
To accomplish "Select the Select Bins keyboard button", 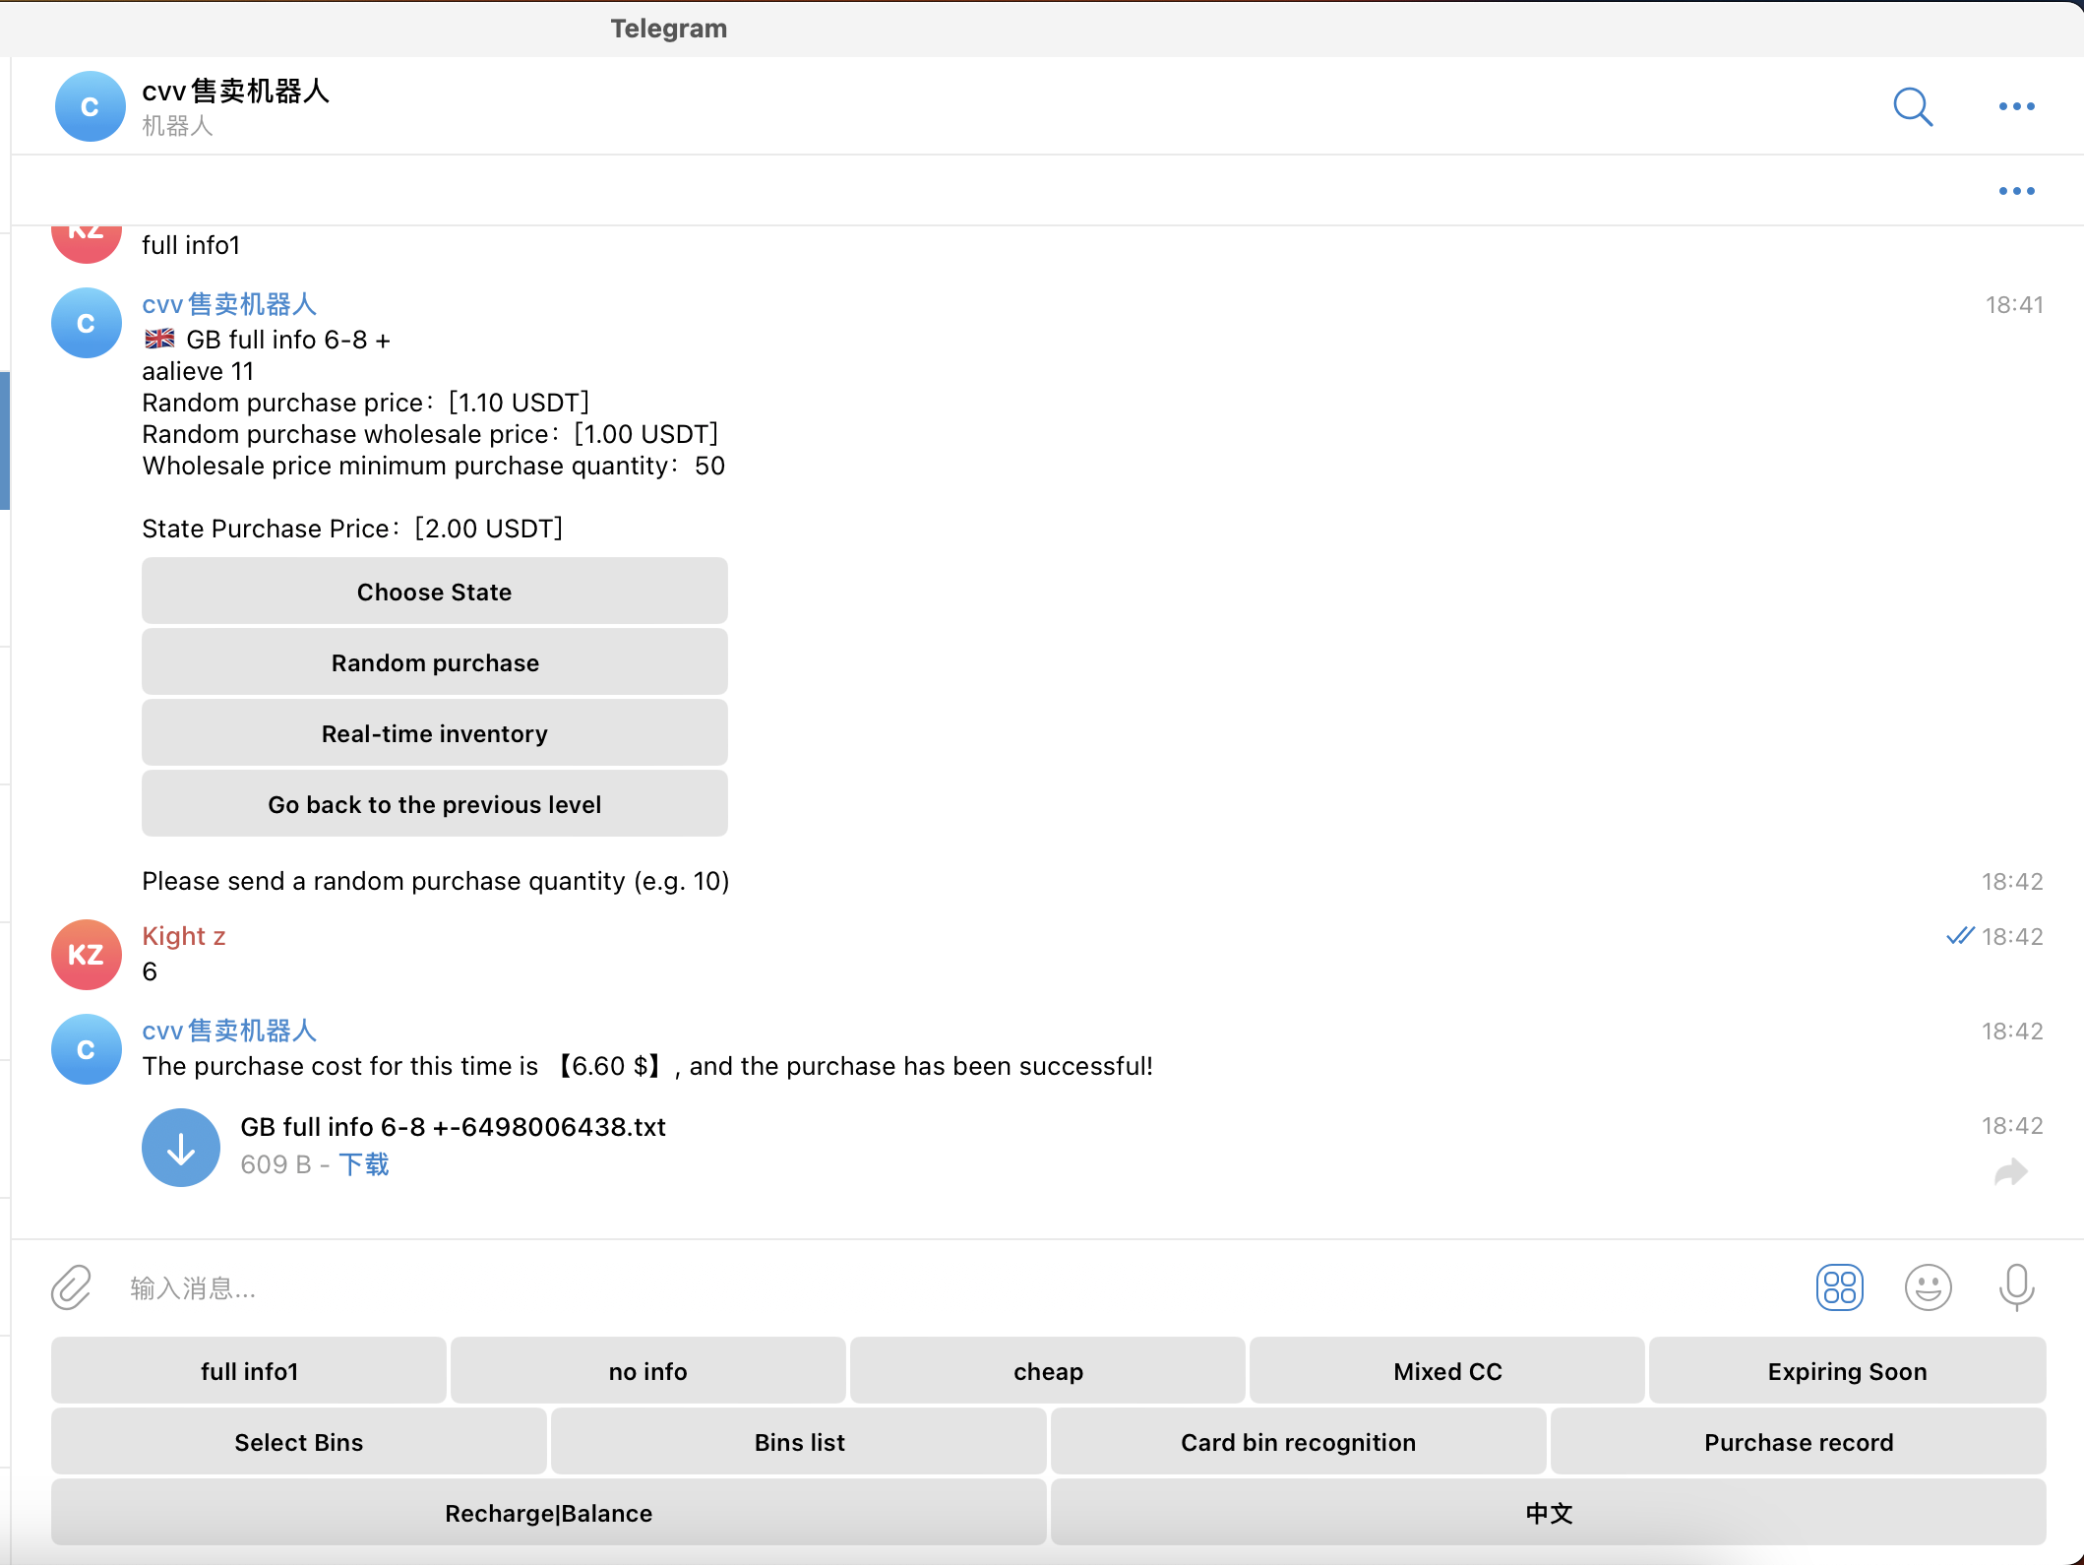I will [299, 1442].
